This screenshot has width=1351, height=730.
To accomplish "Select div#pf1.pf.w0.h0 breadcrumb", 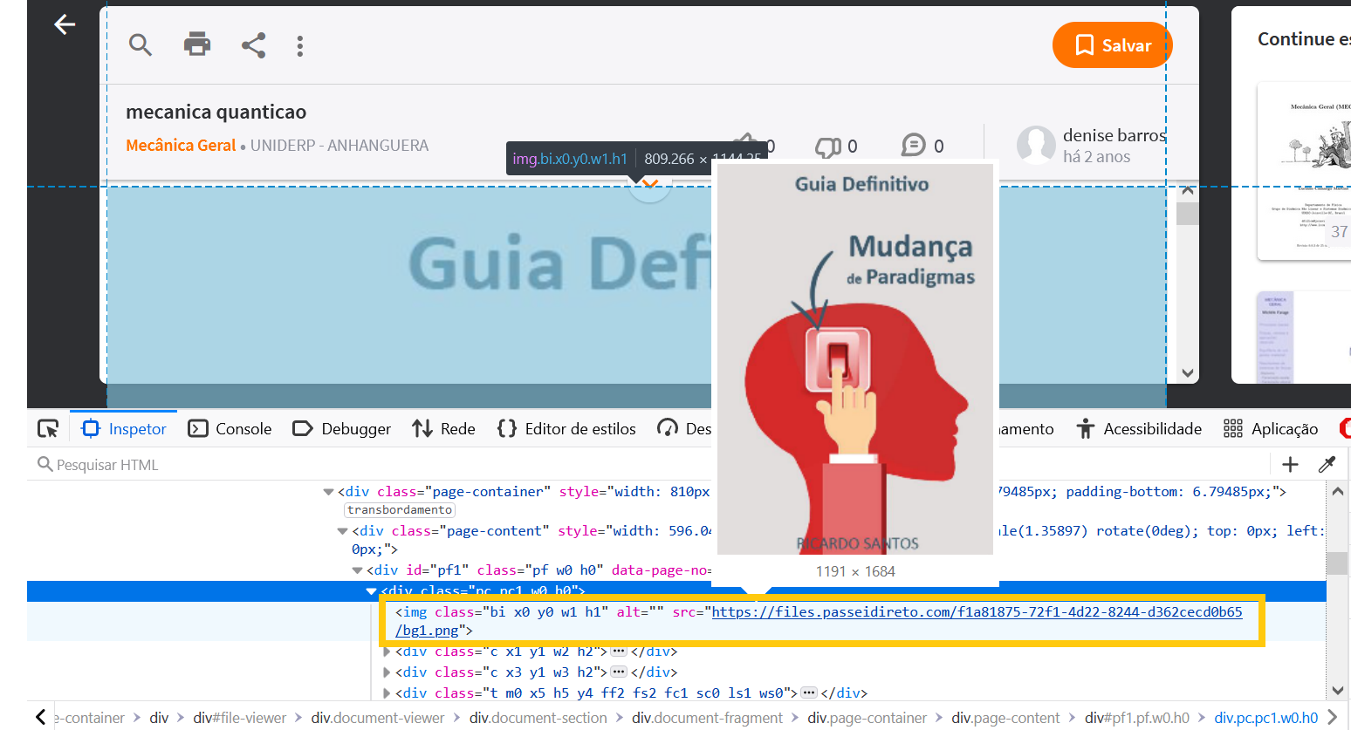I will click(1137, 718).
